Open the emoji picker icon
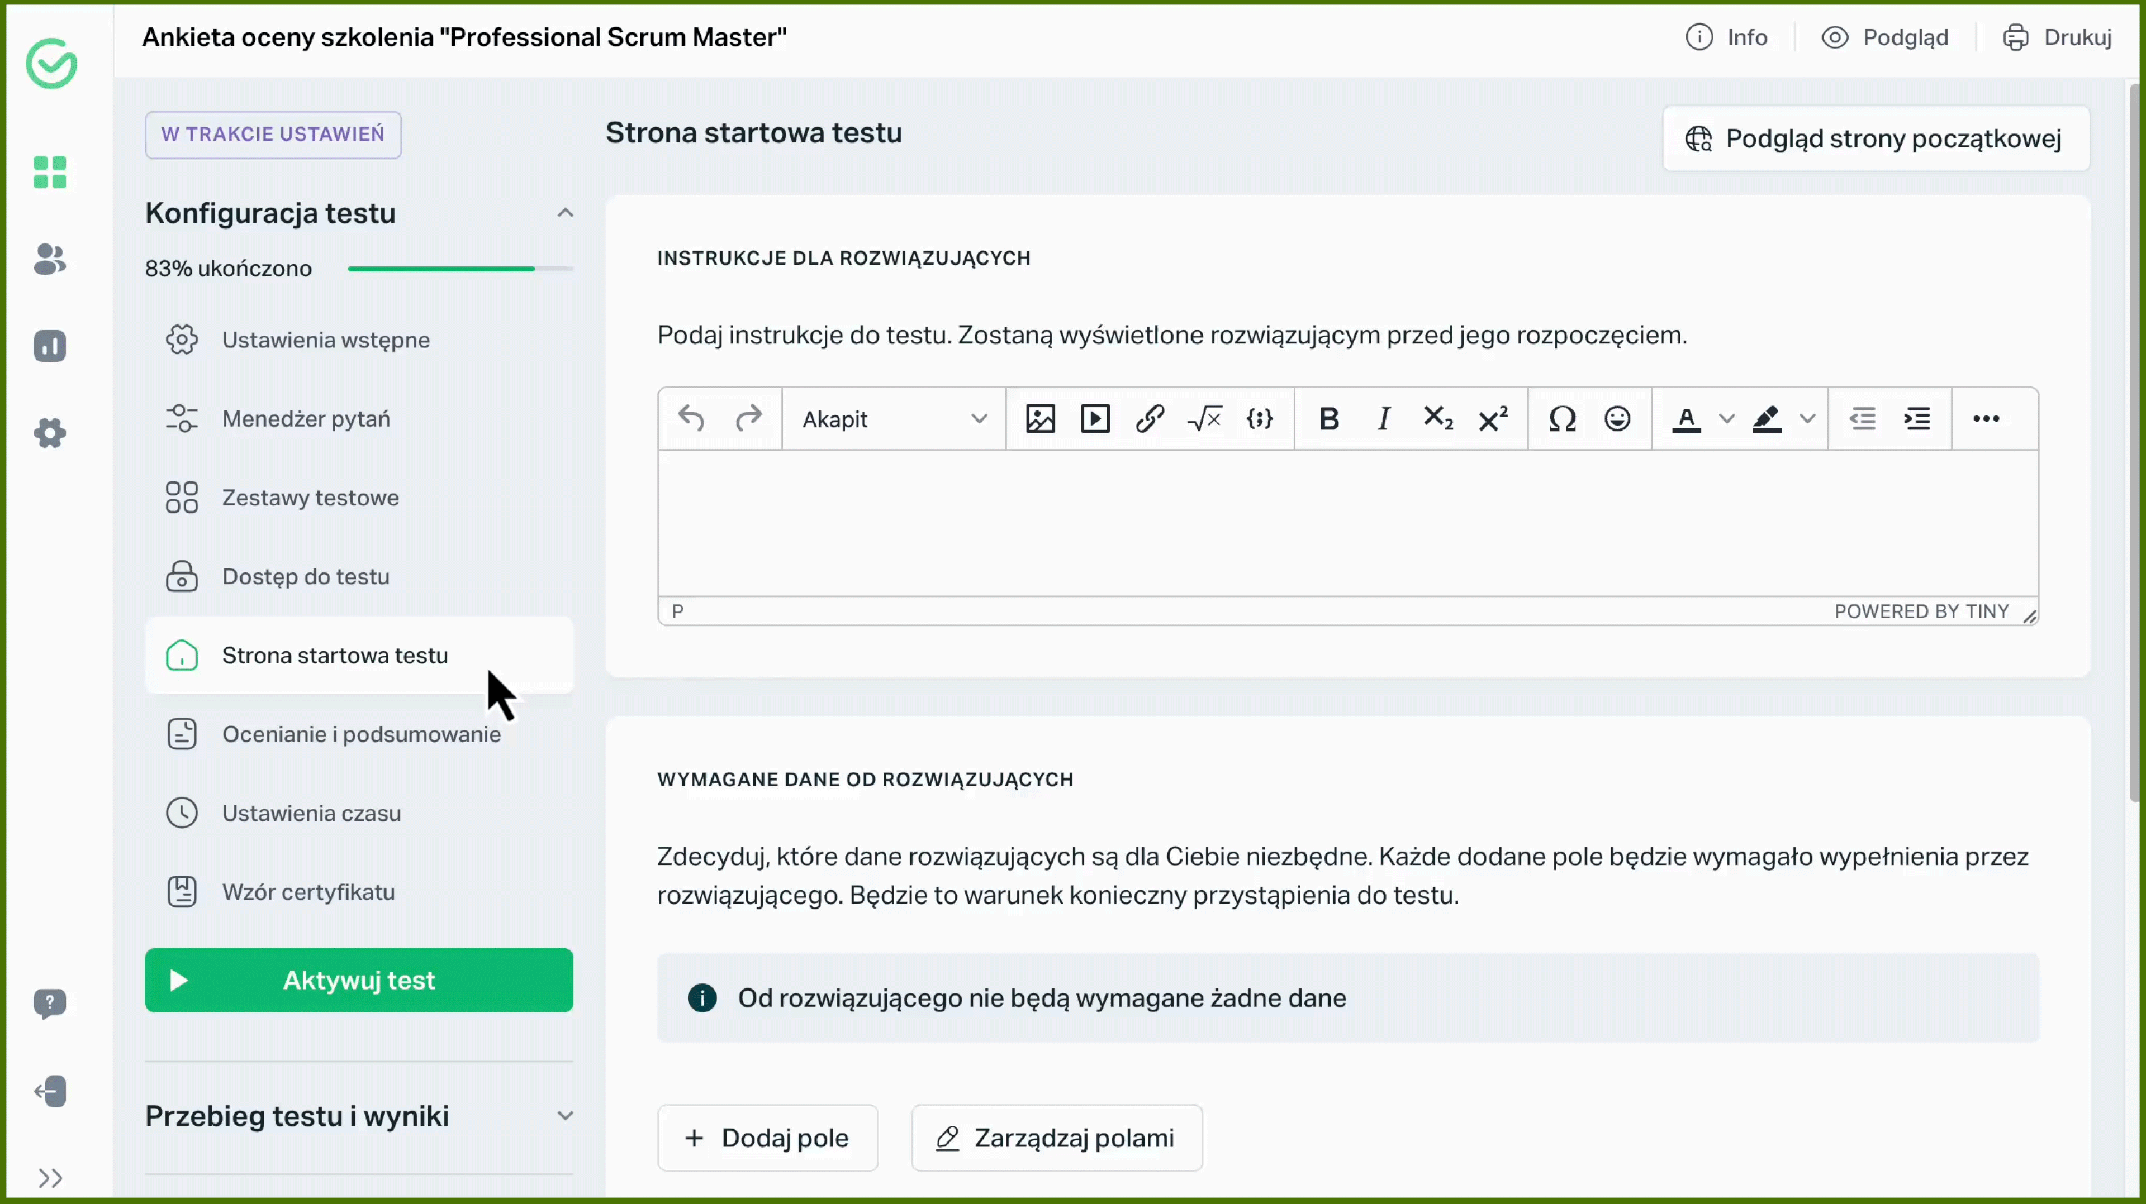 [x=1617, y=419]
